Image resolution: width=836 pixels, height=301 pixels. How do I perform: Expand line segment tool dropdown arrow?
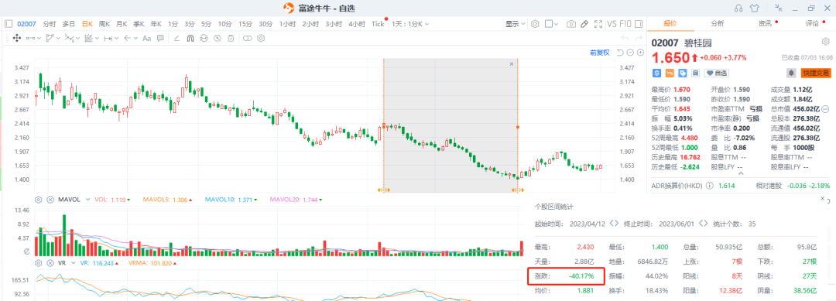(39, 38)
